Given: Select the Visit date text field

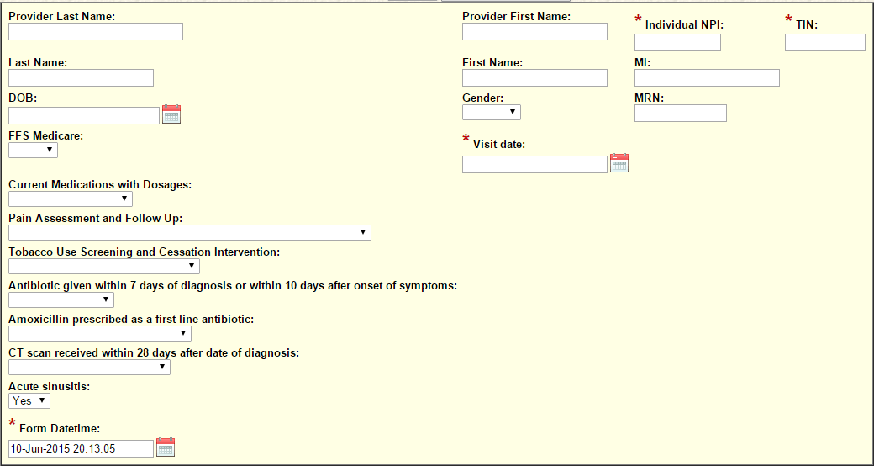Looking at the screenshot, I should tap(535, 165).
